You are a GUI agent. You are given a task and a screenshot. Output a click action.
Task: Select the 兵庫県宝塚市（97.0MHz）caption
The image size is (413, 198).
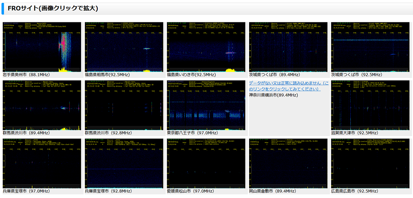(x=26, y=191)
